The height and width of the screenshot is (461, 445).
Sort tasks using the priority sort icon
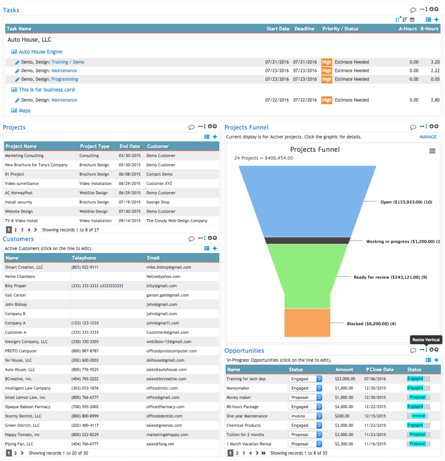(x=404, y=19)
